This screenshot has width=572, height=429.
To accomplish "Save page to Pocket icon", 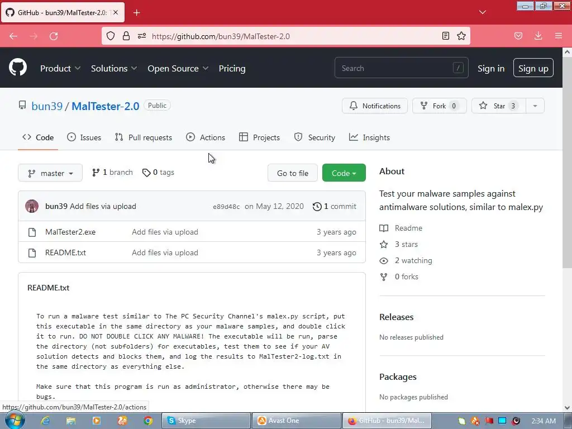I will pos(518,36).
